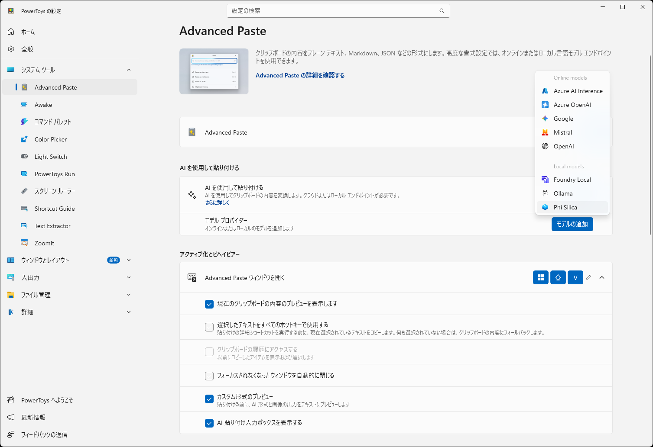Select Google from Online models
This screenshot has width=653, height=447.
(572, 119)
